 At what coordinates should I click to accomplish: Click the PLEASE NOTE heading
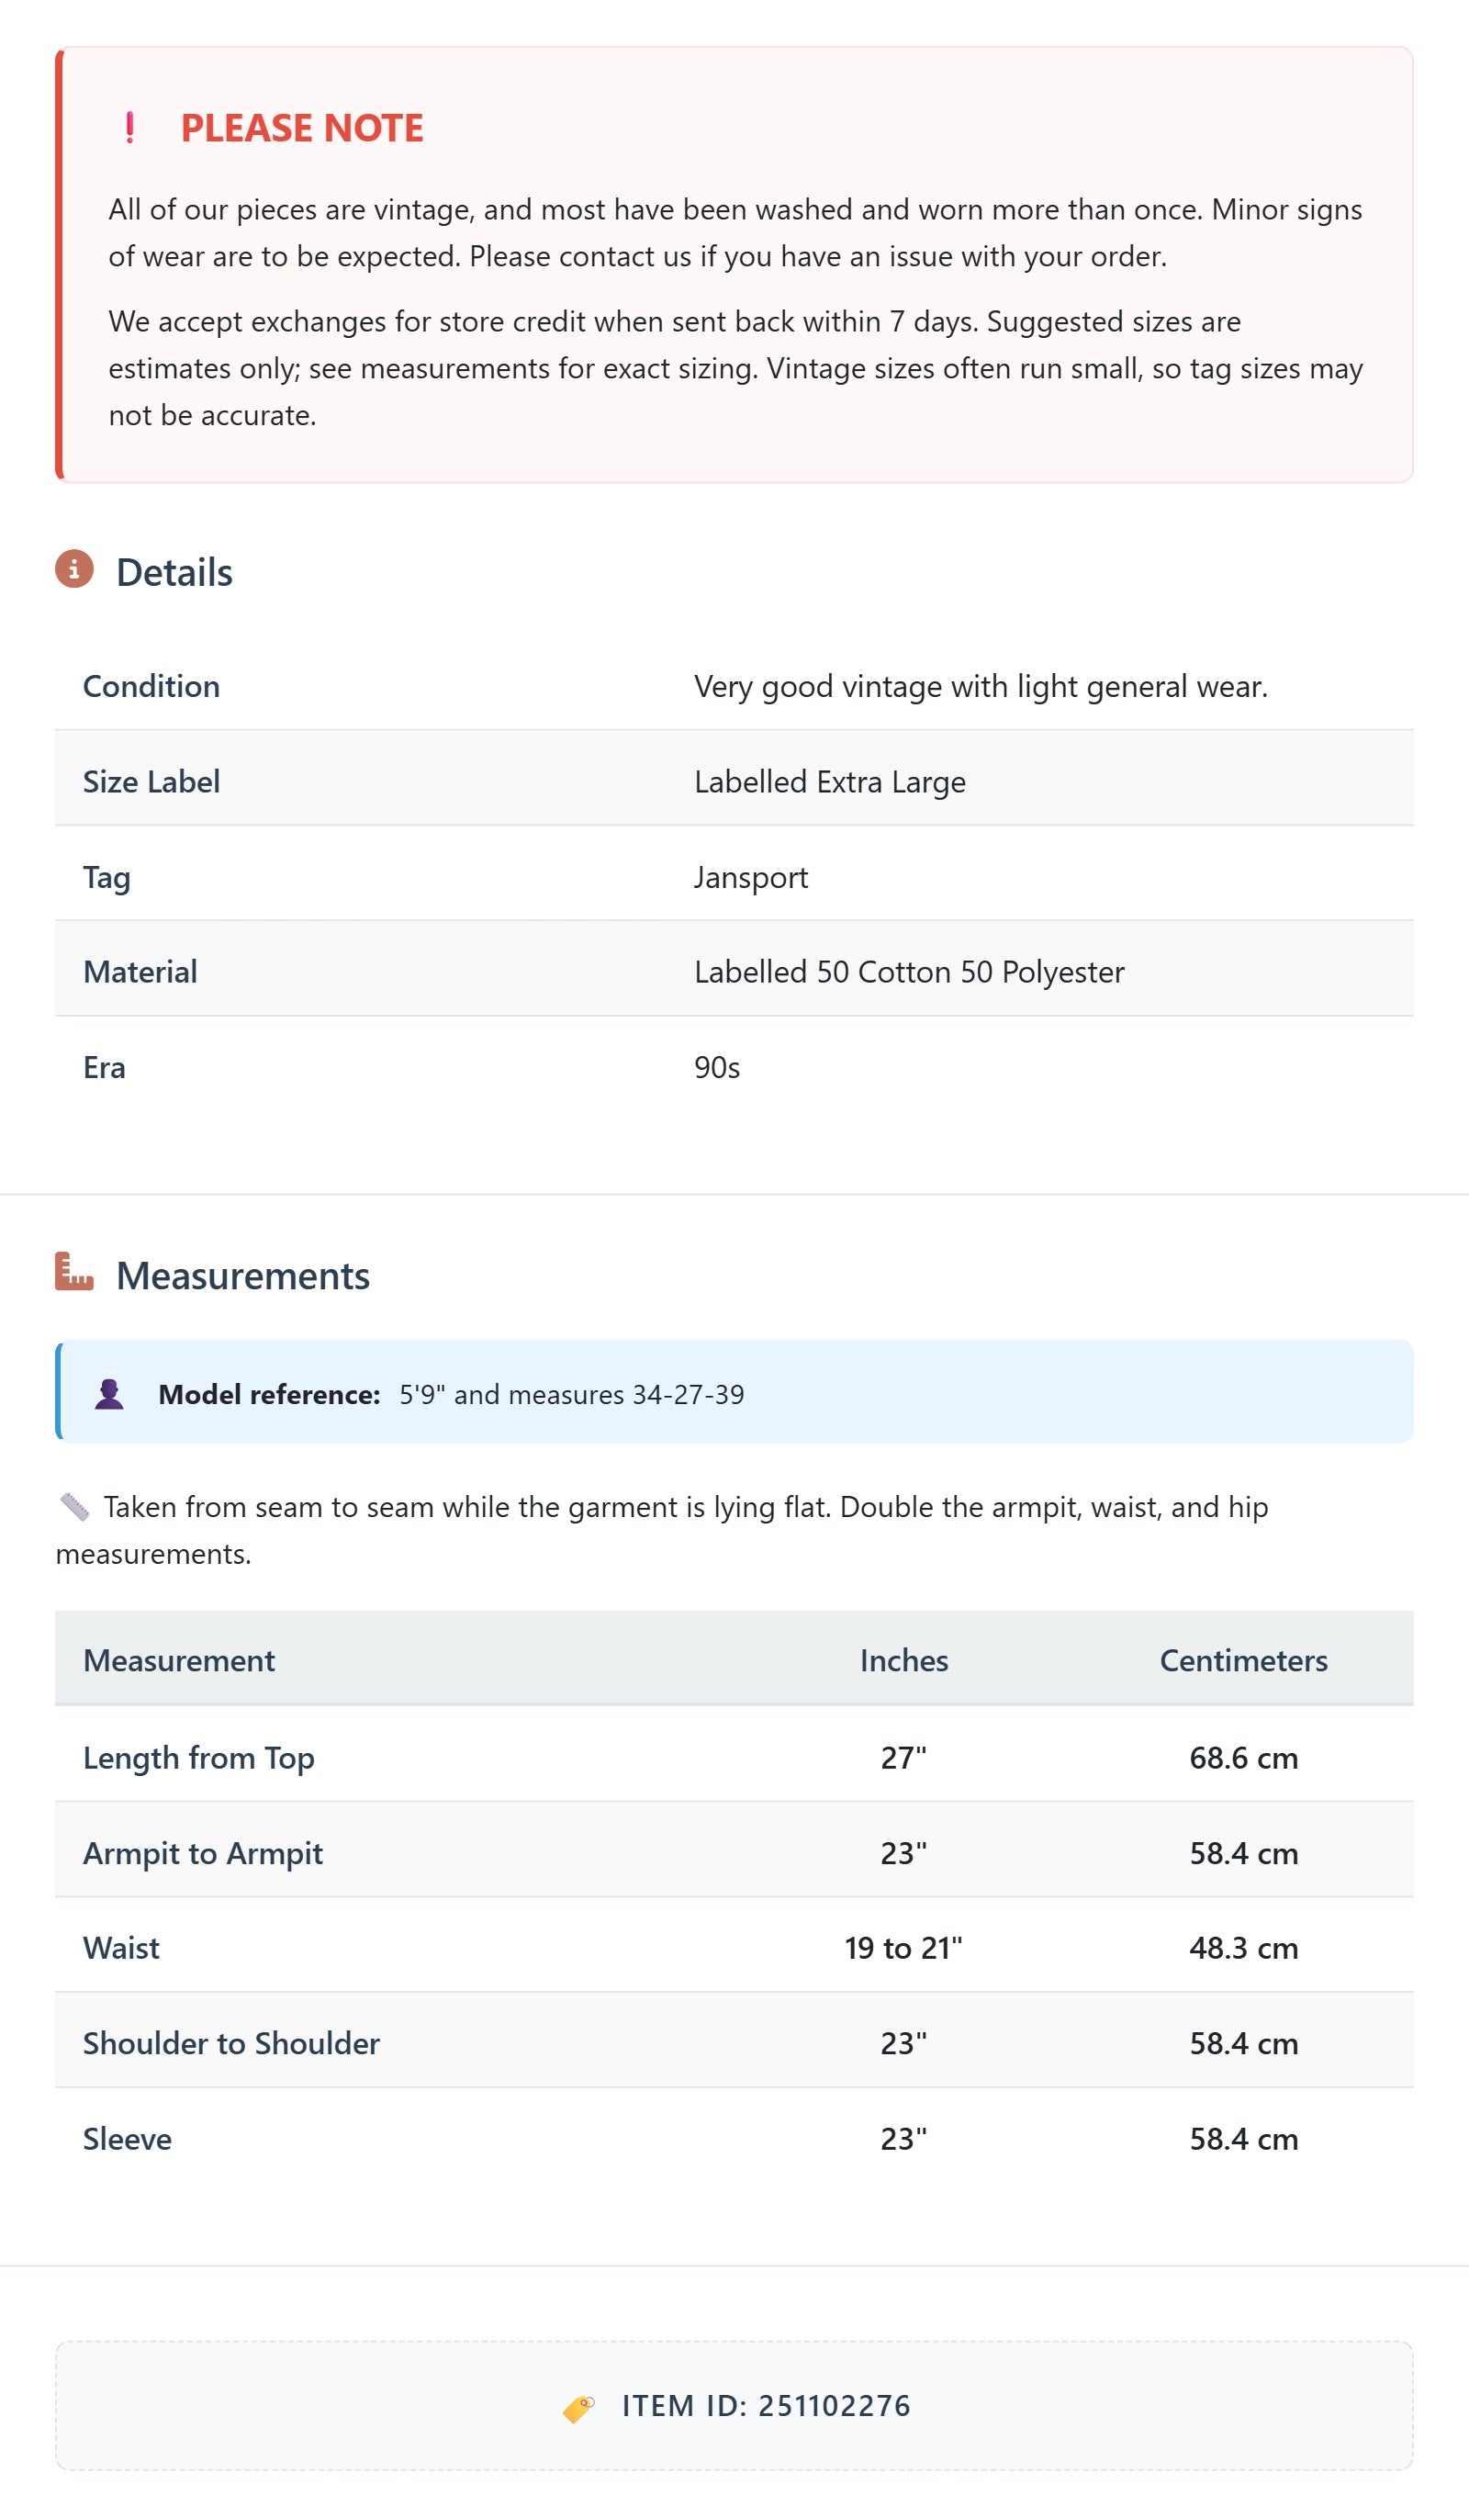pyautogui.click(x=302, y=128)
